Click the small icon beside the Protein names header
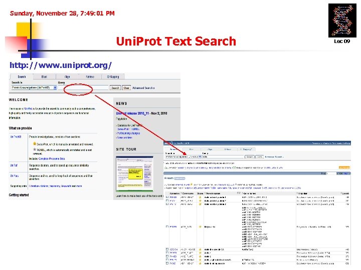The height and width of the screenshot is (270, 361). click(x=239, y=193)
